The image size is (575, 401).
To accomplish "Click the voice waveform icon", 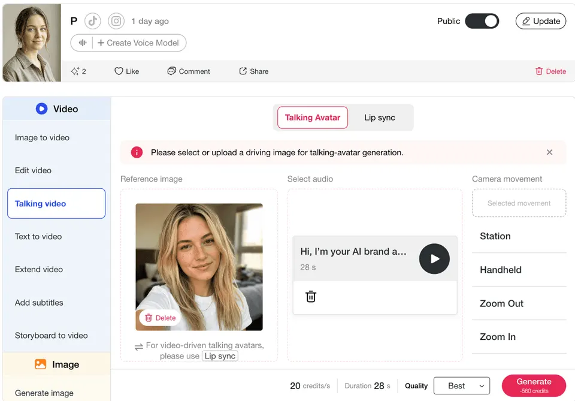I will (83, 43).
